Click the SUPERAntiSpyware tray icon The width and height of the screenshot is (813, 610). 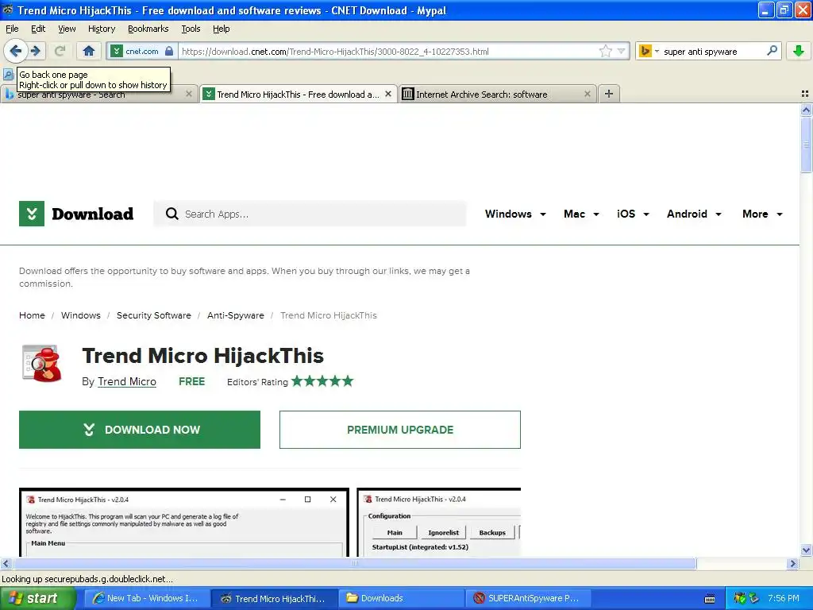[x=740, y=598]
